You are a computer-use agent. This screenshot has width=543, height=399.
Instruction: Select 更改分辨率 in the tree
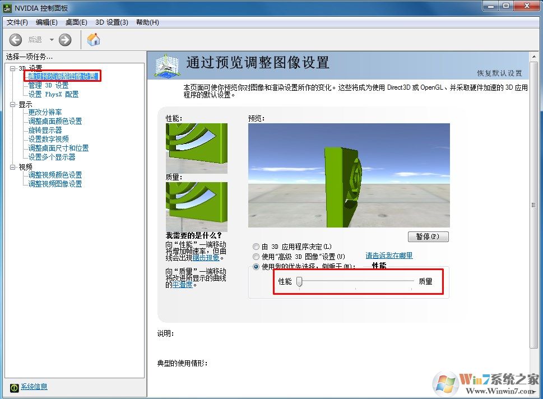coord(45,112)
